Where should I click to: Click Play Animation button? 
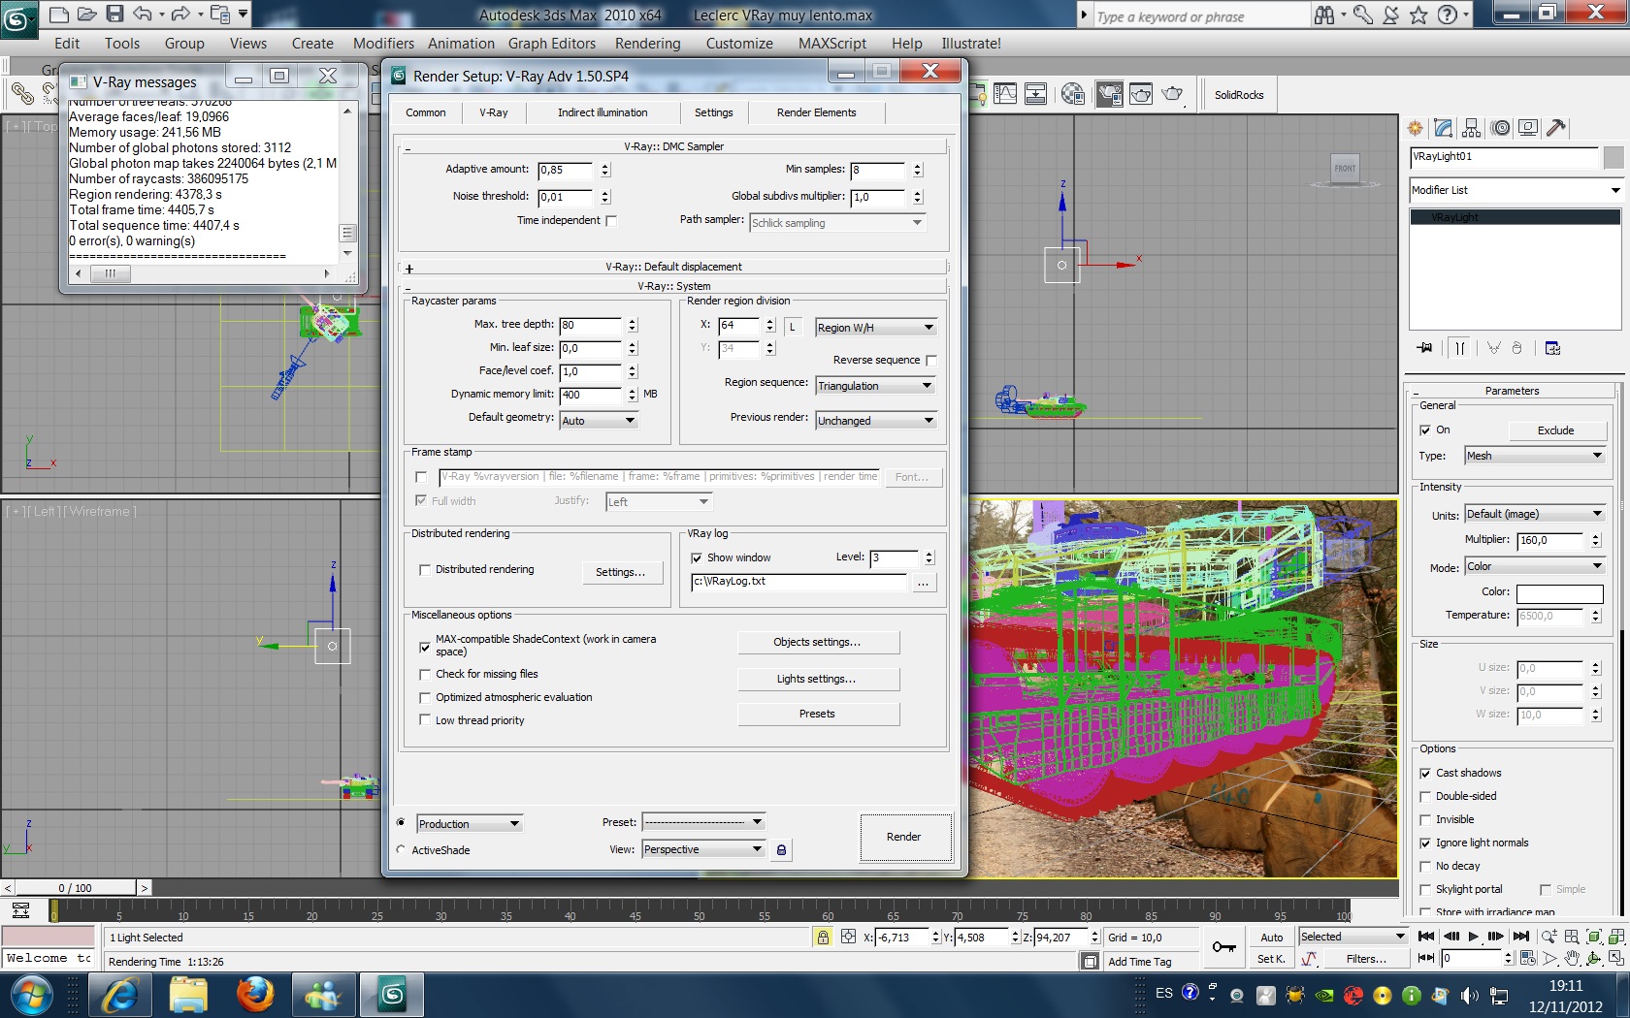(1473, 937)
